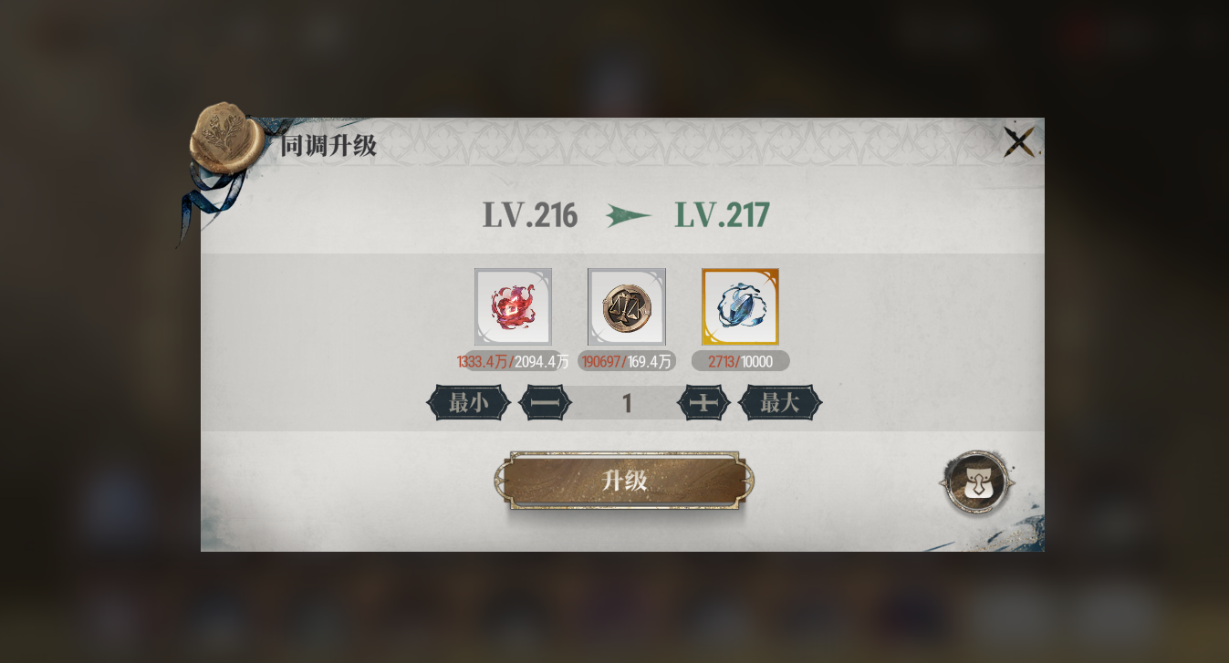Set quantity to minimum with 最小
Viewport: 1229px width, 663px height.
click(468, 402)
